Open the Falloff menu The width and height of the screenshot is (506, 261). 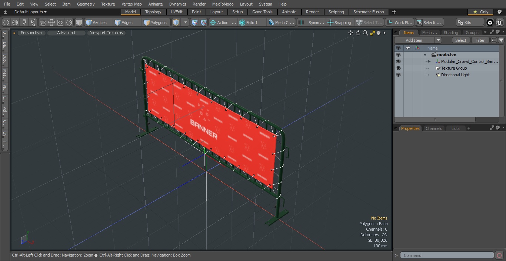tap(252, 23)
